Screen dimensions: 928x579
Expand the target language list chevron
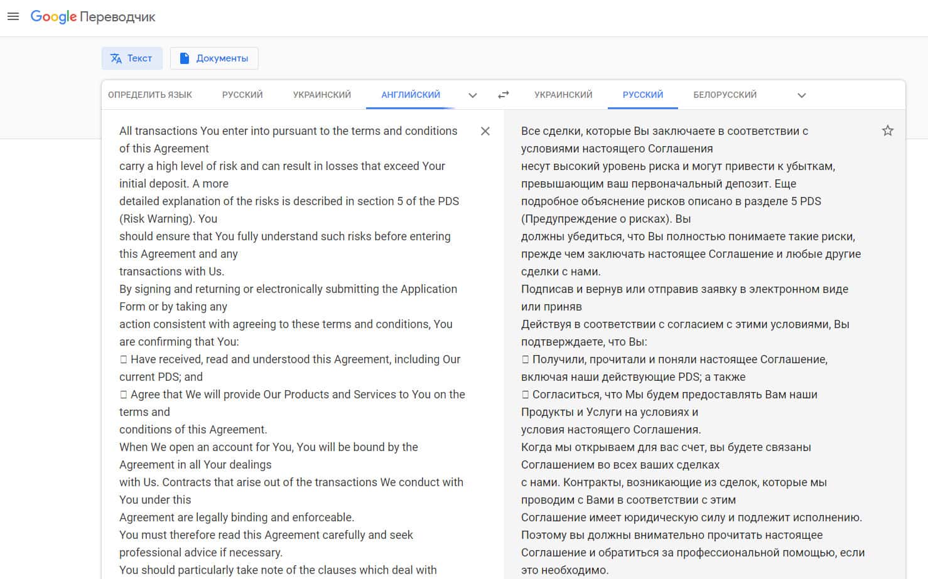pyautogui.click(x=801, y=95)
